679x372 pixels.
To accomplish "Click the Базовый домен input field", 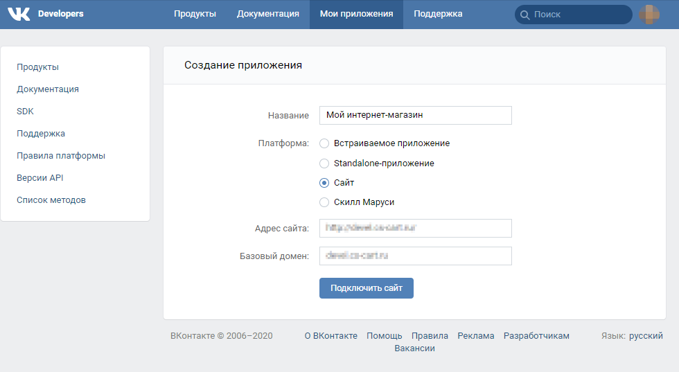I will click(415, 256).
